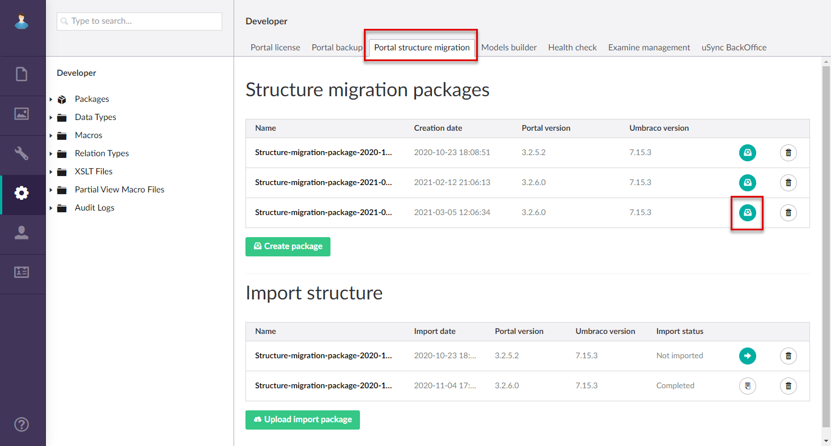Select the Portal structure migration tab
The height and width of the screenshot is (446, 831).
click(x=422, y=48)
